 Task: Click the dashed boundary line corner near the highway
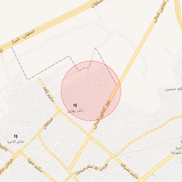click(12, 47)
